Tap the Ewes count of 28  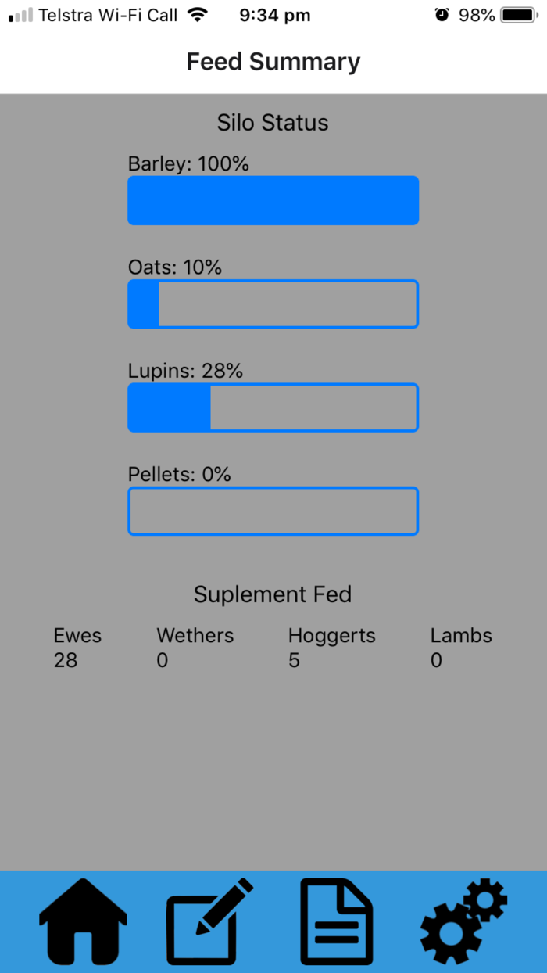pos(66,660)
